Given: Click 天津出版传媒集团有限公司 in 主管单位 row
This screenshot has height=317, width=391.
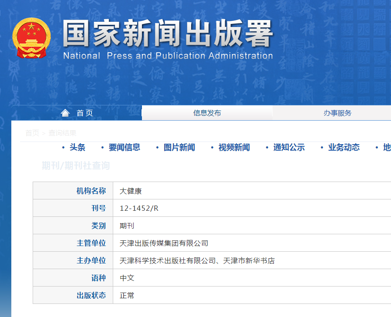Looking at the screenshot, I should pos(164,243).
